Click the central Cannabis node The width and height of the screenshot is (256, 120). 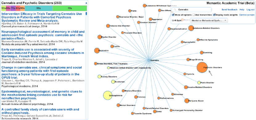[149, 60]
